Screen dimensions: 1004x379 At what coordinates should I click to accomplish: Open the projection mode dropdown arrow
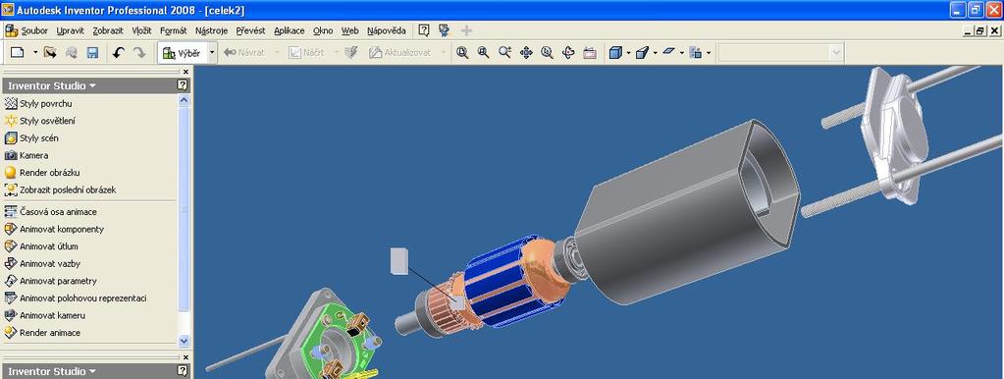click(655, 53)
